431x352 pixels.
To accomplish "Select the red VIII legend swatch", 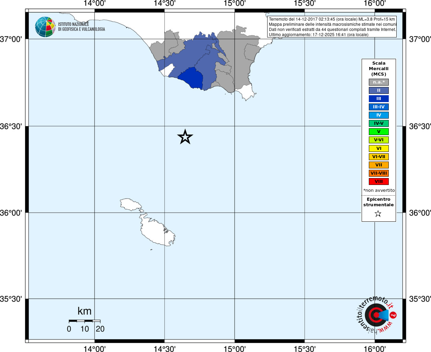I will (379, 181).
